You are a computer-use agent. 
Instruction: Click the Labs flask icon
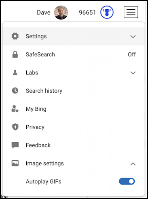point(15,73)
